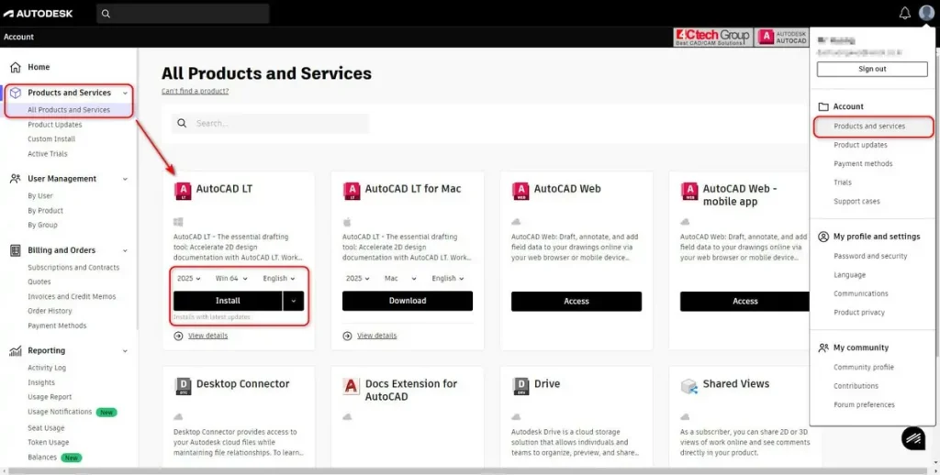Click the AutoCAD LT product icon
Image resolution: width=940 pixels, height=475 pixels.
click(x=183, y=191)
